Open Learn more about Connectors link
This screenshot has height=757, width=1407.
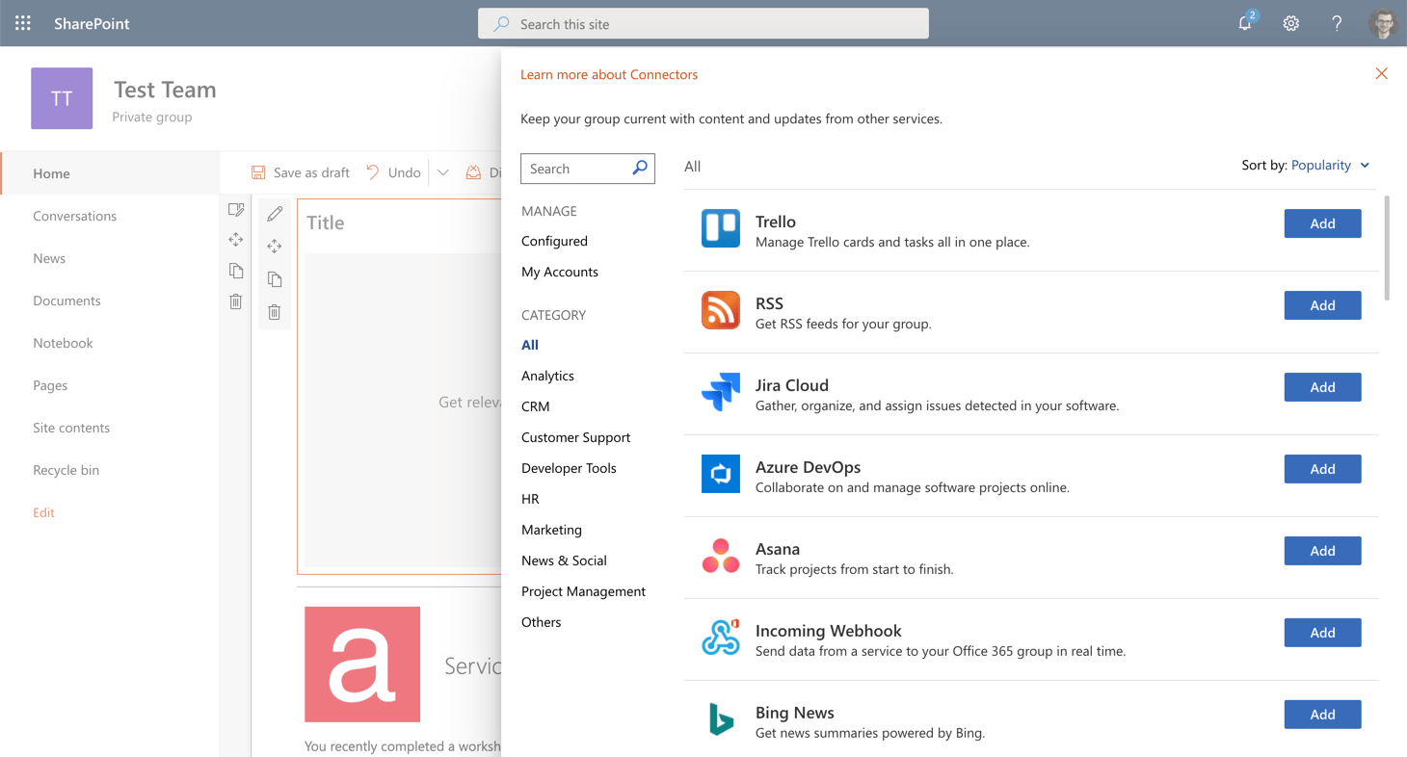click(609, 74)
